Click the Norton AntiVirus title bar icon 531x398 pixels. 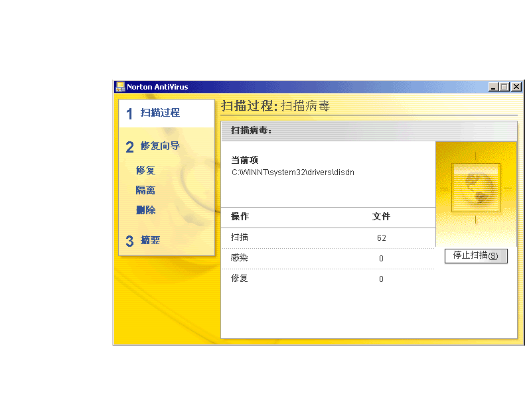coord(120,87)
